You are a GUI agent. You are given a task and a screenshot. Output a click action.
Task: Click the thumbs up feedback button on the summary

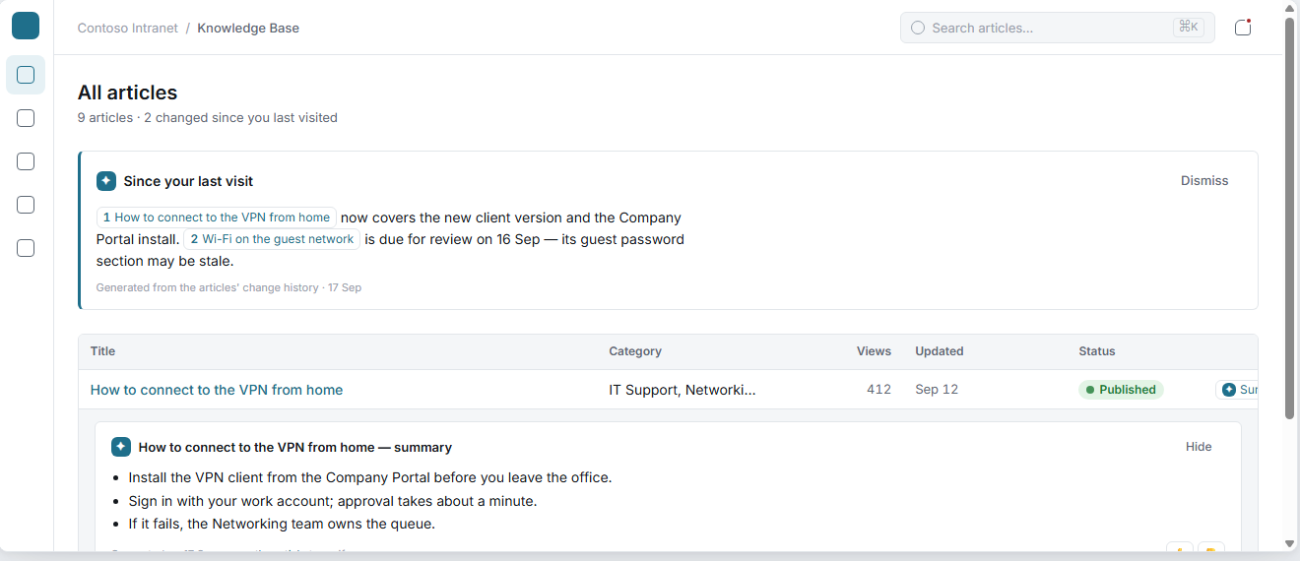pyautogui.click(x=1180, y=549)
